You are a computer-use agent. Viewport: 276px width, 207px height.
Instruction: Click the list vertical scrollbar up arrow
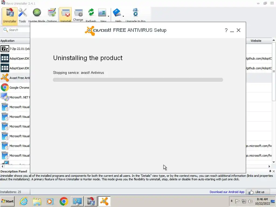pyautogui.click(x=274, y=40)
